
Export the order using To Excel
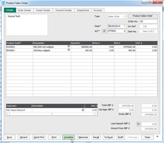click(x=109, y=137)
